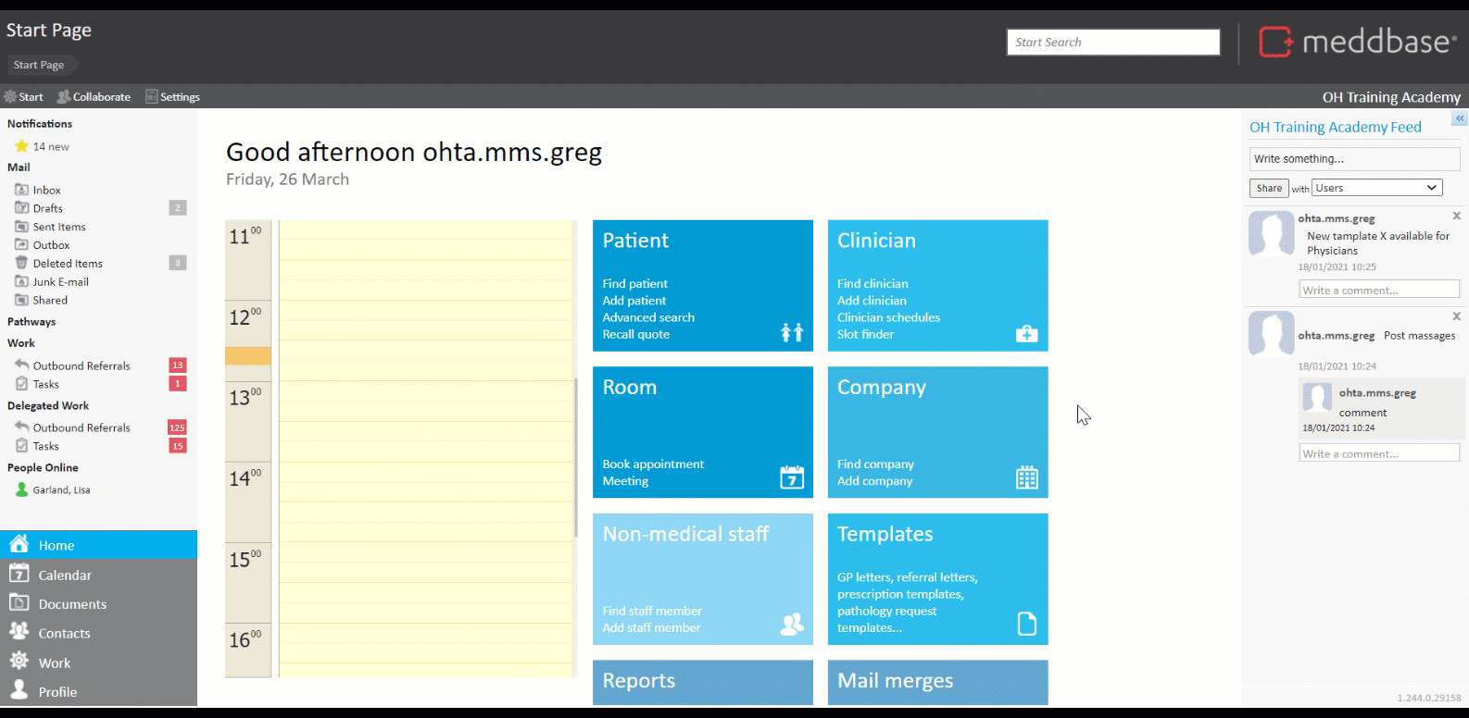The image size is (1469, 718).
Task: Click the Room tile calendar icon
Action: pyautogui.click(x=792, y=477)
